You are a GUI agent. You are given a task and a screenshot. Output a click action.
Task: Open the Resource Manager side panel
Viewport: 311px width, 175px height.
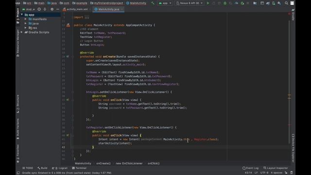(x=18, y=43)
